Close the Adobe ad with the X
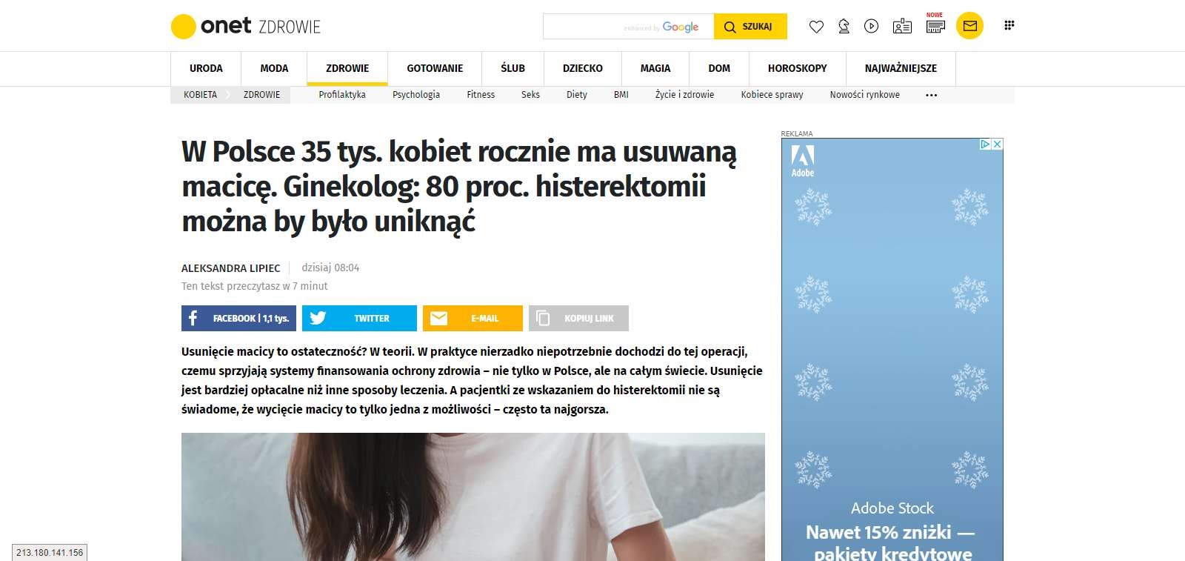1185x561 pixels. tap(998, 144)
